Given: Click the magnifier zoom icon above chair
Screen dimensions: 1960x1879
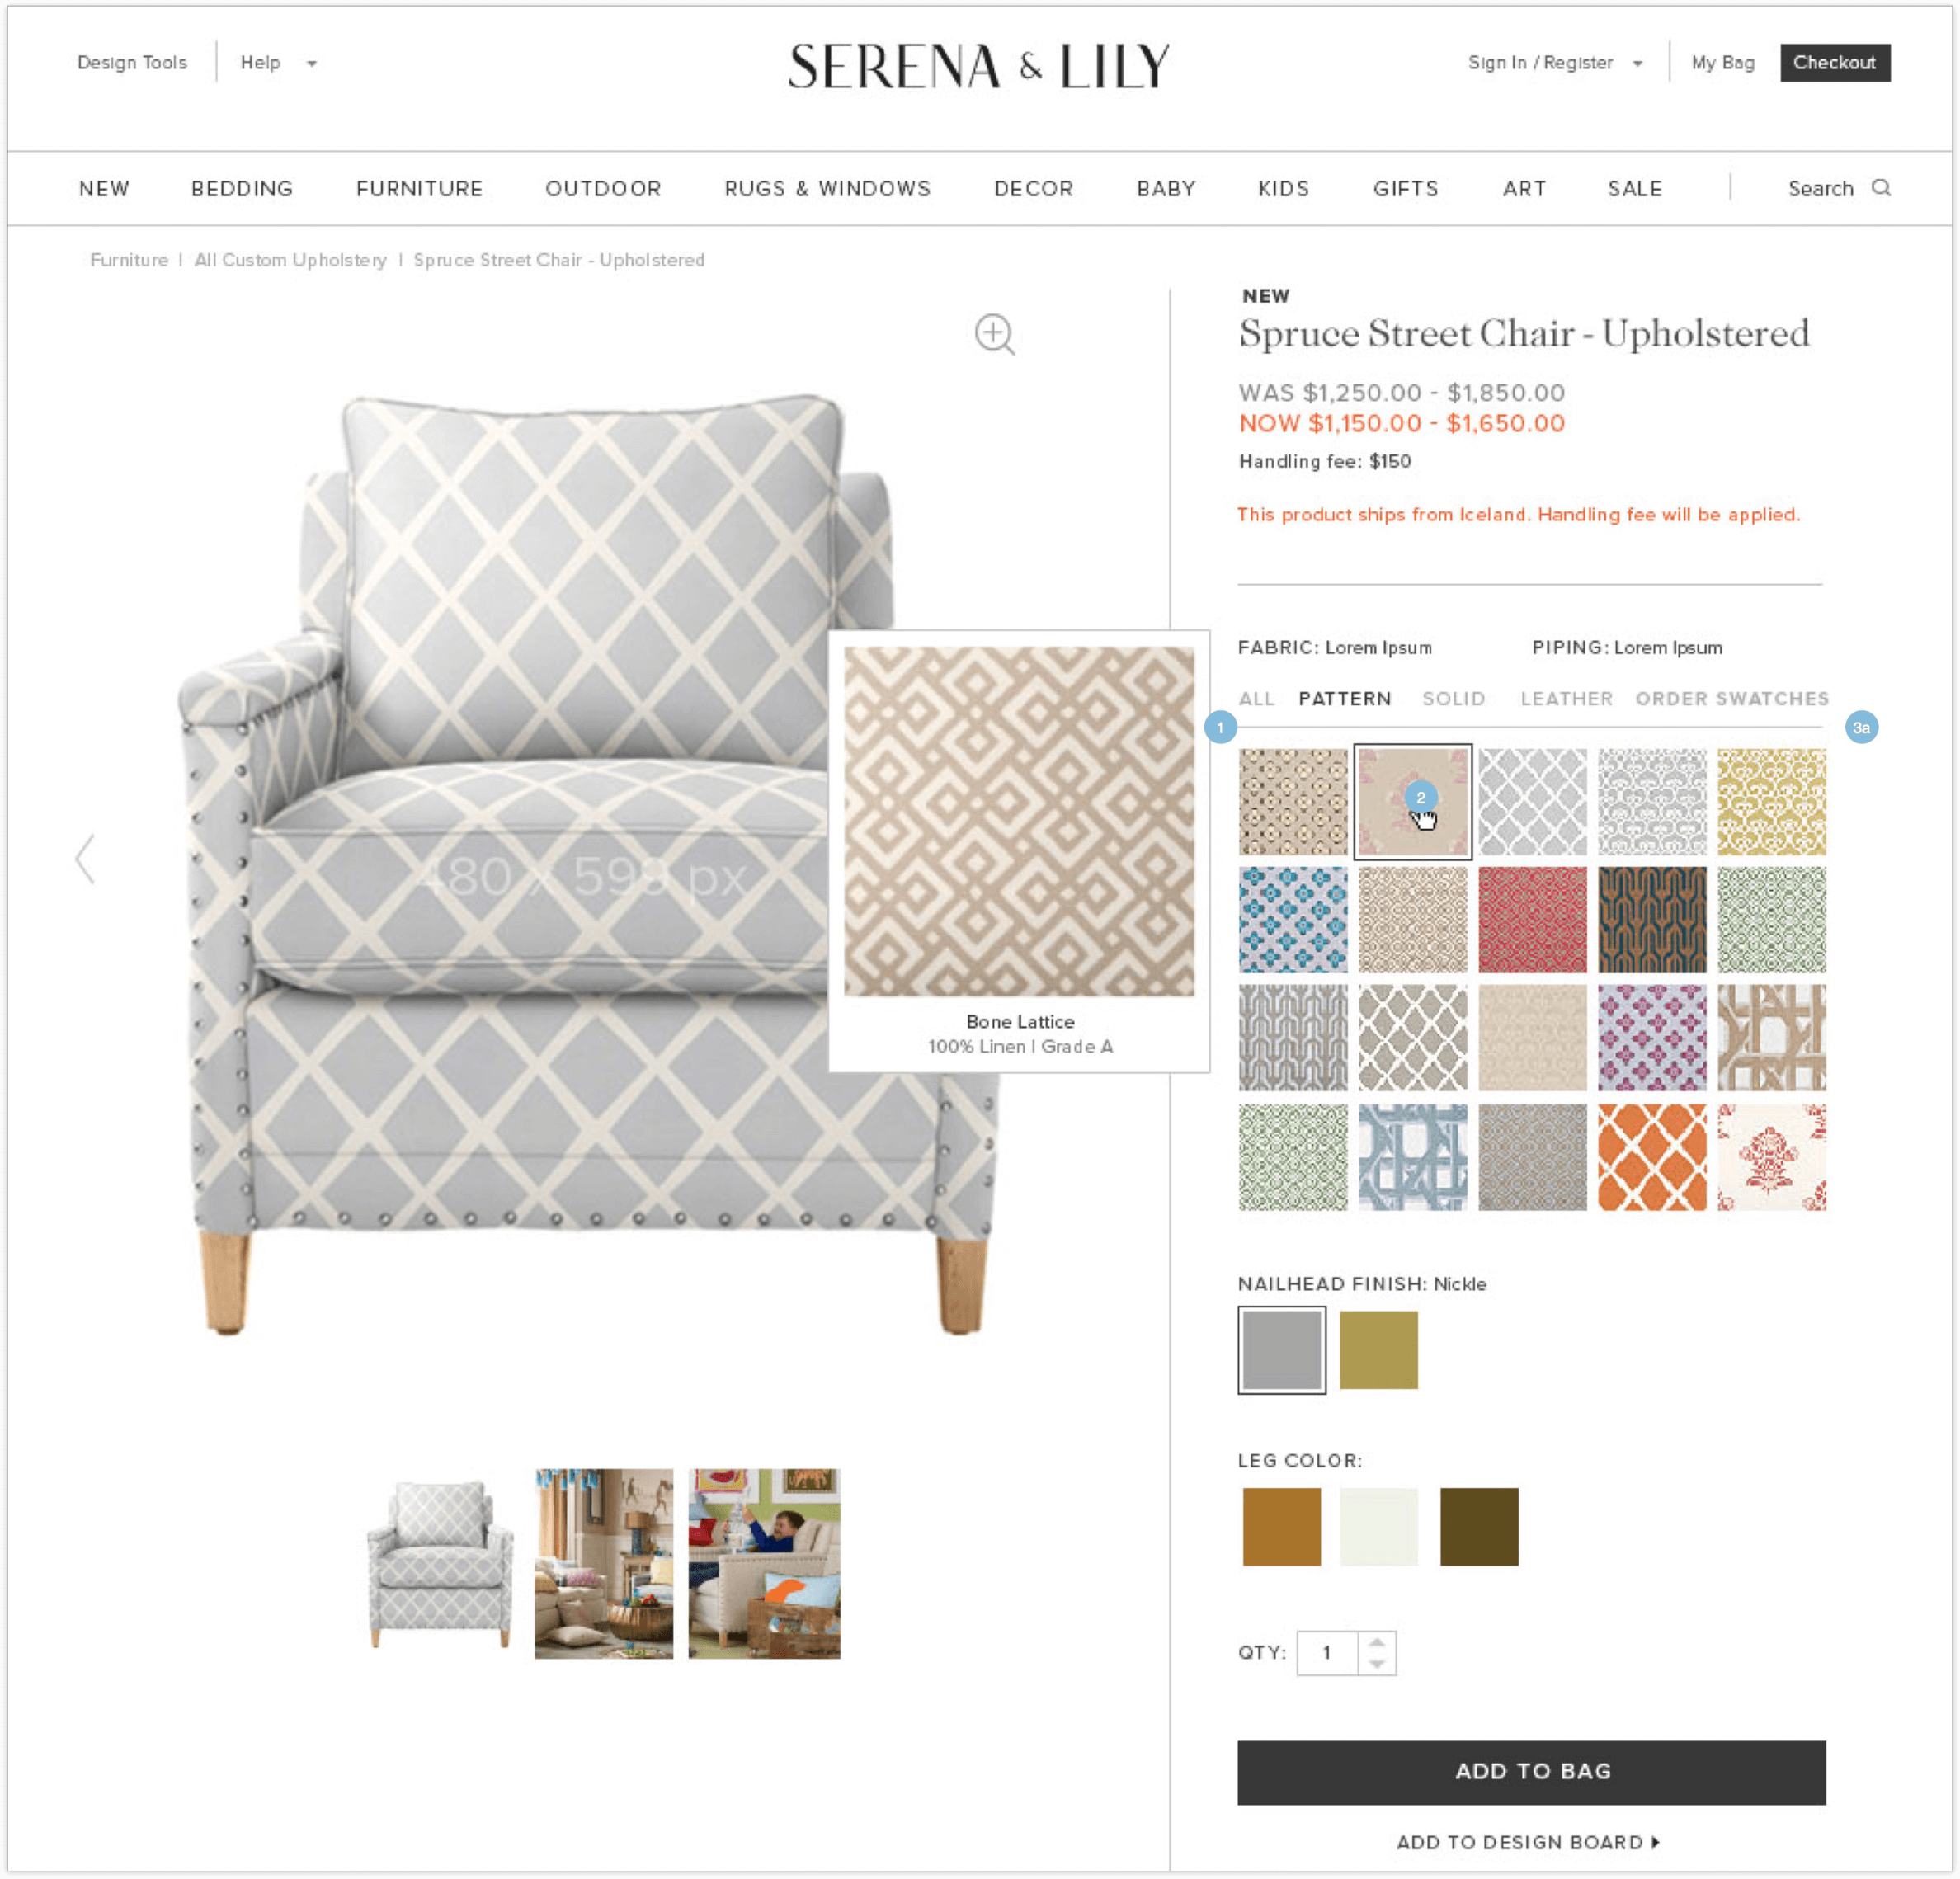Looking at the screenshot, I should pos(994,334).
